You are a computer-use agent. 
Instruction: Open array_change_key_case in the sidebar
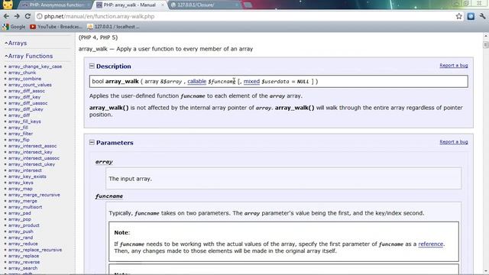point(35,66)
